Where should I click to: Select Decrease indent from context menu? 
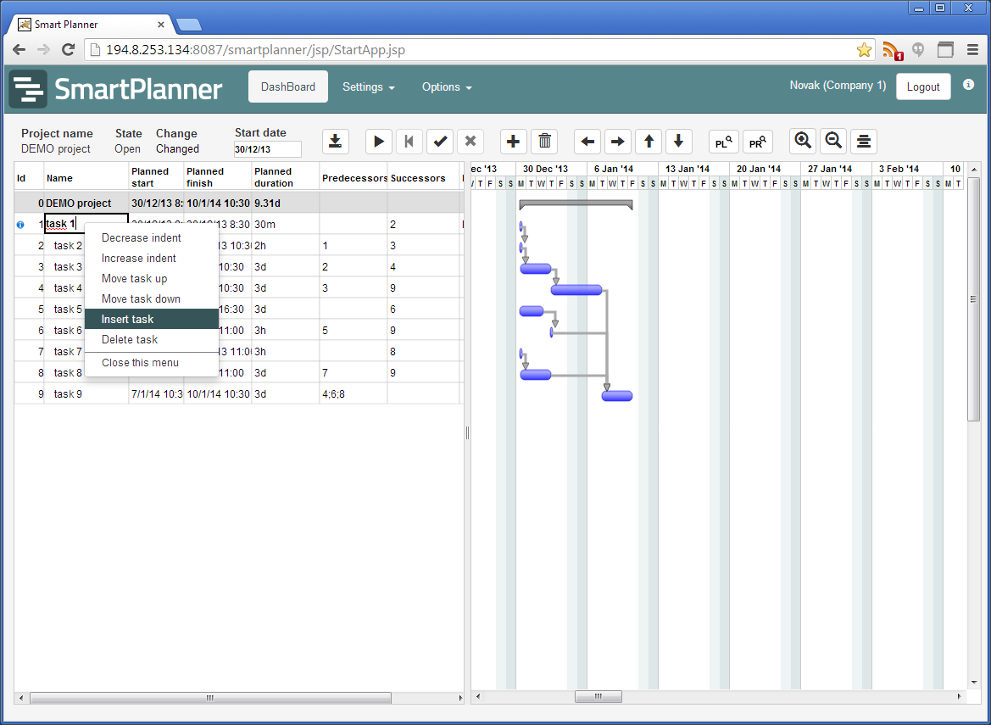point(152,237)
